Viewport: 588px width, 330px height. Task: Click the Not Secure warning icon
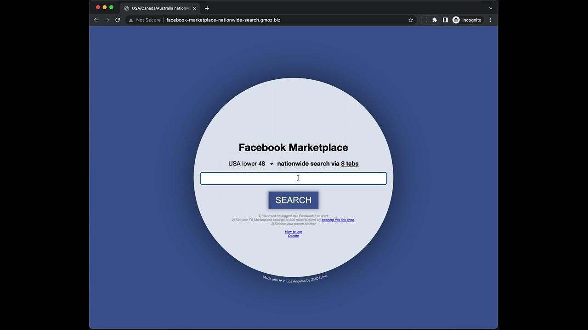click(131, 20)
